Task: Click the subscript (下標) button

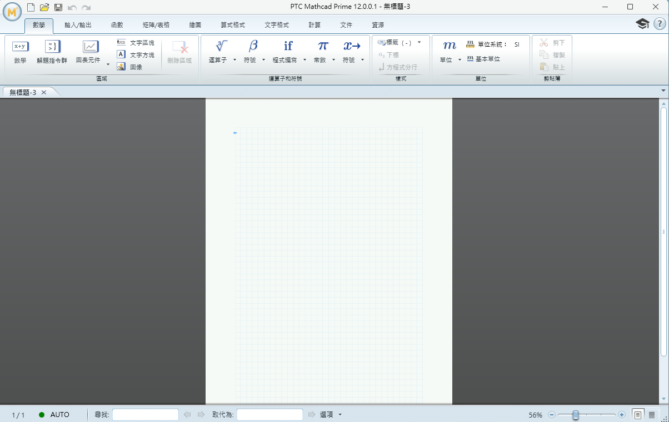Action: pyautogui.click(x=389, y=55)
